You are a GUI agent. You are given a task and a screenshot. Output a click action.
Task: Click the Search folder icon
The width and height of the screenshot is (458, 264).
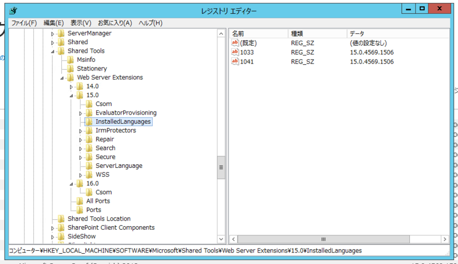[x=89, y=148]
